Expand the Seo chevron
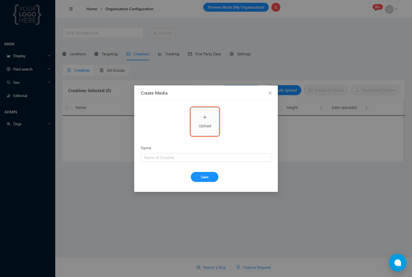Image resolution: width=412 pixels, height=277 pixels. [49, 82]
